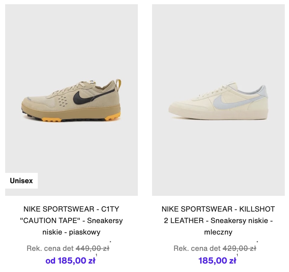The width and height of the screenshot is (289, 272).
Task: Click the crossed-out 429,00 zł price
Action: coord(239,248)
